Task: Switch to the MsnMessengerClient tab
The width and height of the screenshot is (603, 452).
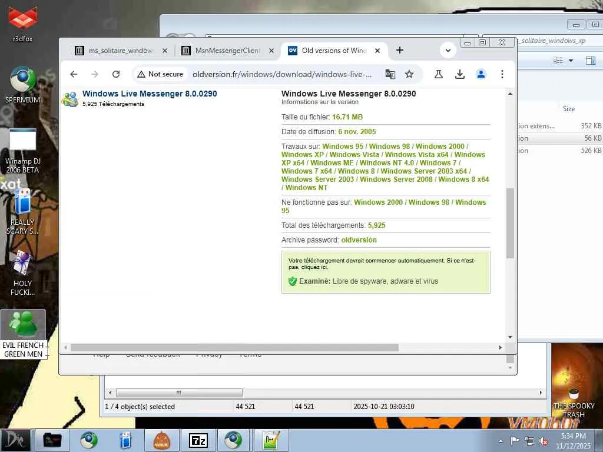Action: tap(227, 51)
